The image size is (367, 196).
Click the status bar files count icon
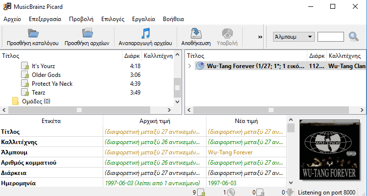pyautogui.click(x=201, y=193)
